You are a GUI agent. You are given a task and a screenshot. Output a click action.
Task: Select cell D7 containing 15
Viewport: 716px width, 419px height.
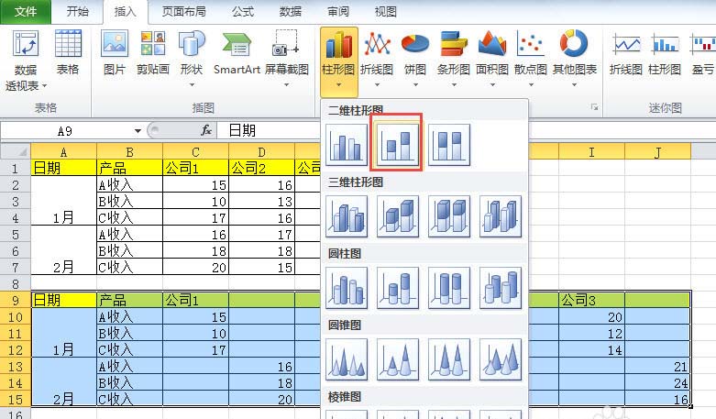click(261, 267)
